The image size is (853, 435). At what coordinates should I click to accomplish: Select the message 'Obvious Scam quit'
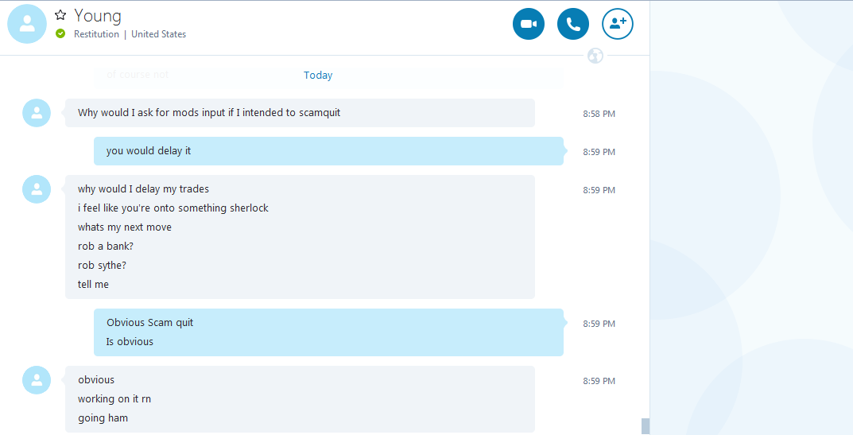coord(149,322)
